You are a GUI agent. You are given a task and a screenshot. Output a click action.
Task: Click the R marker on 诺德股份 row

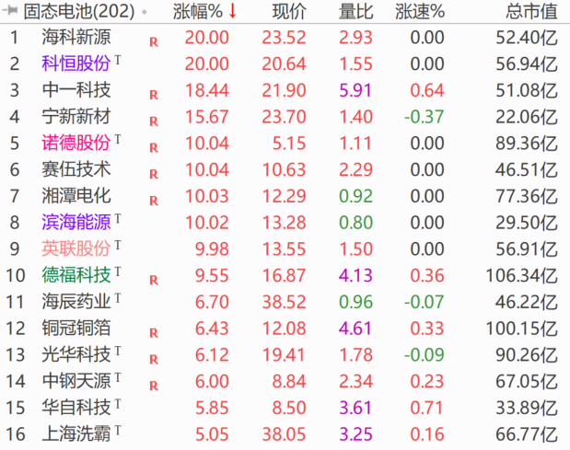[x=154, y=148]
